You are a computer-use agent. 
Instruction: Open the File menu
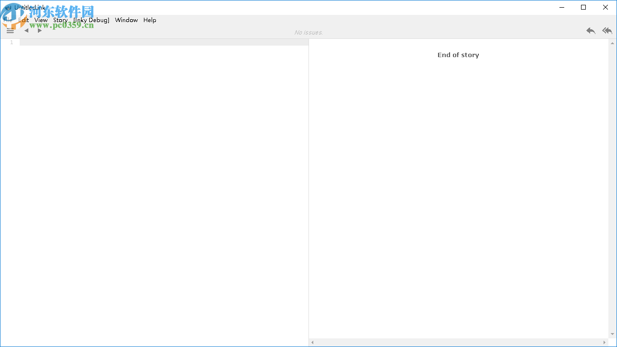(x=8, y=20)
